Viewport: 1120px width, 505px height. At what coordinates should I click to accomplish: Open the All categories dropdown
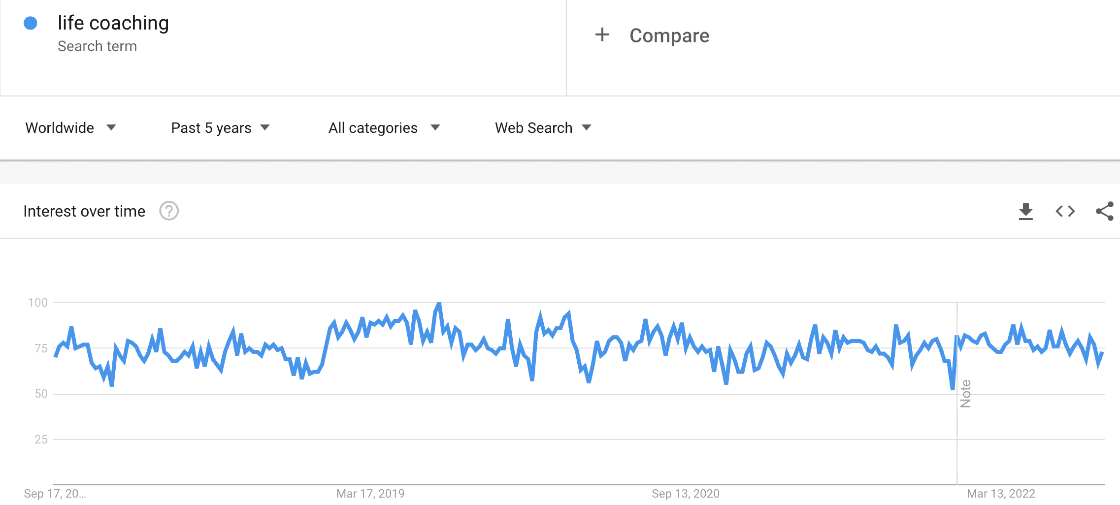(384, 127)
